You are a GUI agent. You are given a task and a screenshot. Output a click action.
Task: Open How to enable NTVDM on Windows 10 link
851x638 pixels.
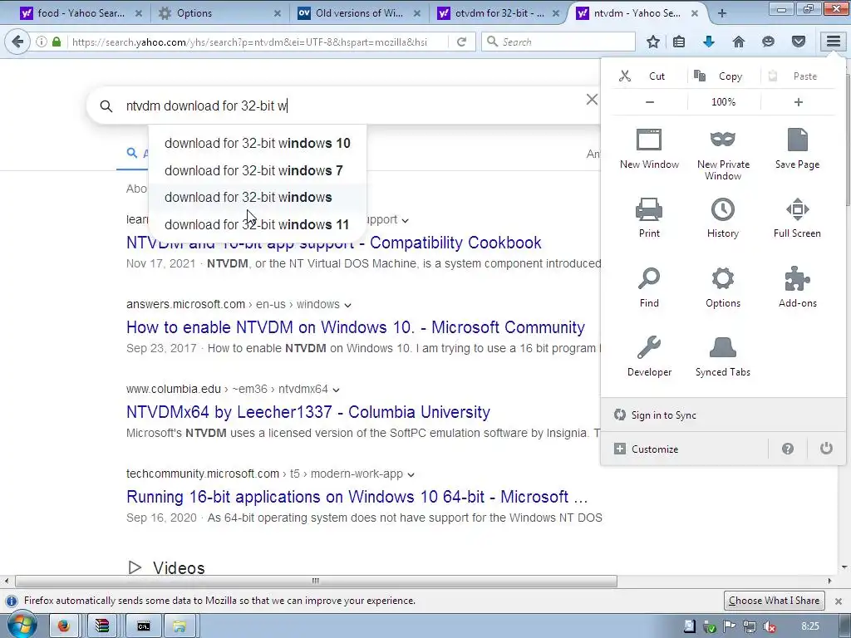[x=356, y=327]
